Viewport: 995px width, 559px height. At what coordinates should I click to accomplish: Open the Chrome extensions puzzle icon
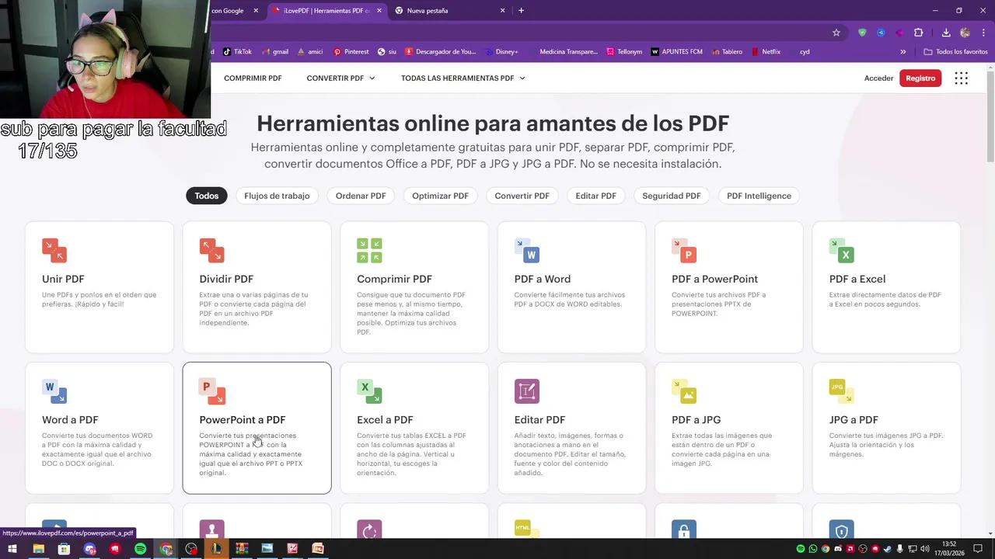pos(919,33)
